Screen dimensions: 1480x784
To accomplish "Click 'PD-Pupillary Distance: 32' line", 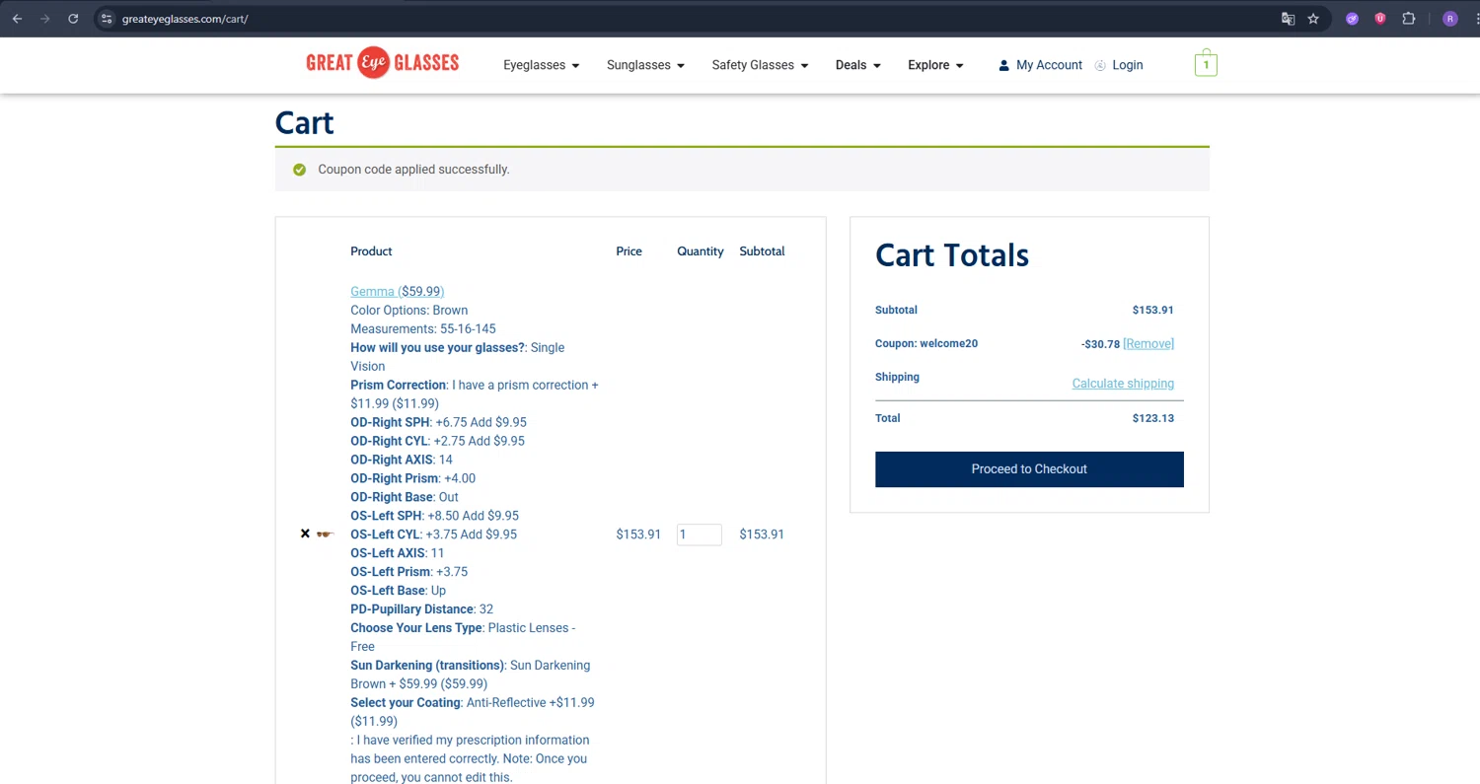I will point(421,609).
